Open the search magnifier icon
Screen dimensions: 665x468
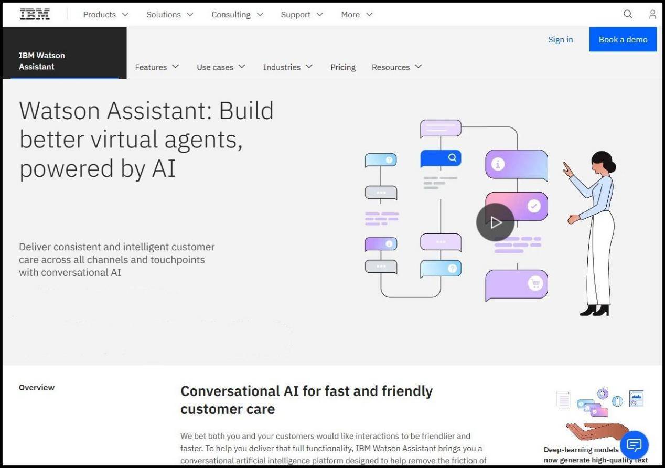(627, 15)
